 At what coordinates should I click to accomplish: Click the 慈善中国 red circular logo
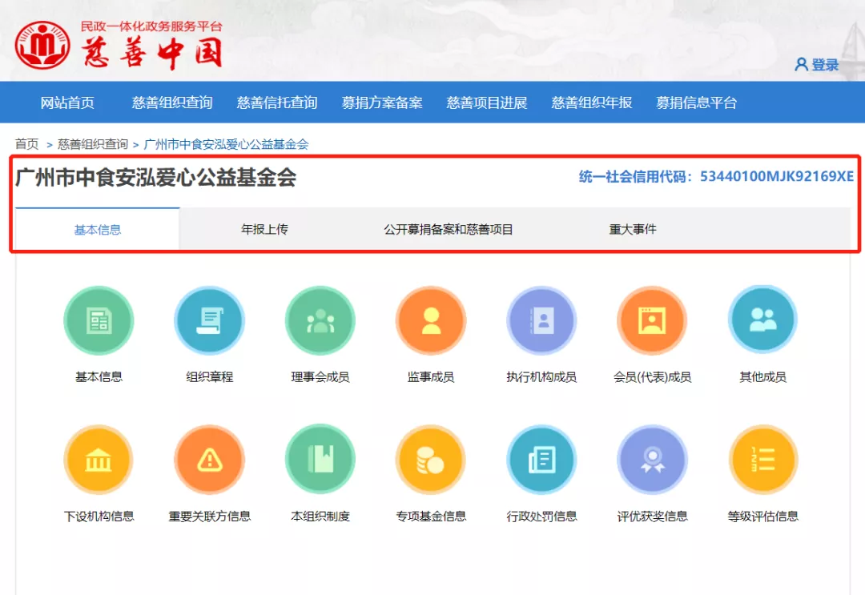point(42,45)
